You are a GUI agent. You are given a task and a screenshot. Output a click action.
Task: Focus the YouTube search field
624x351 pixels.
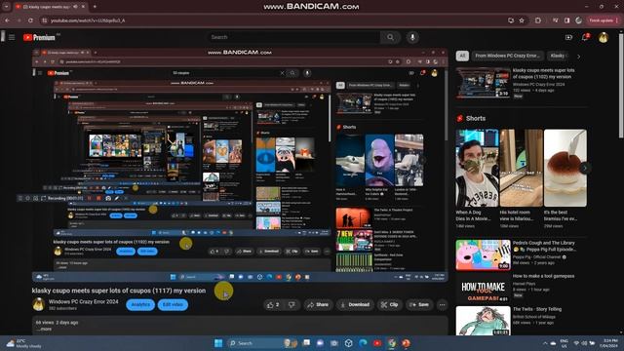pyautogui.click(x=294, y=37)
